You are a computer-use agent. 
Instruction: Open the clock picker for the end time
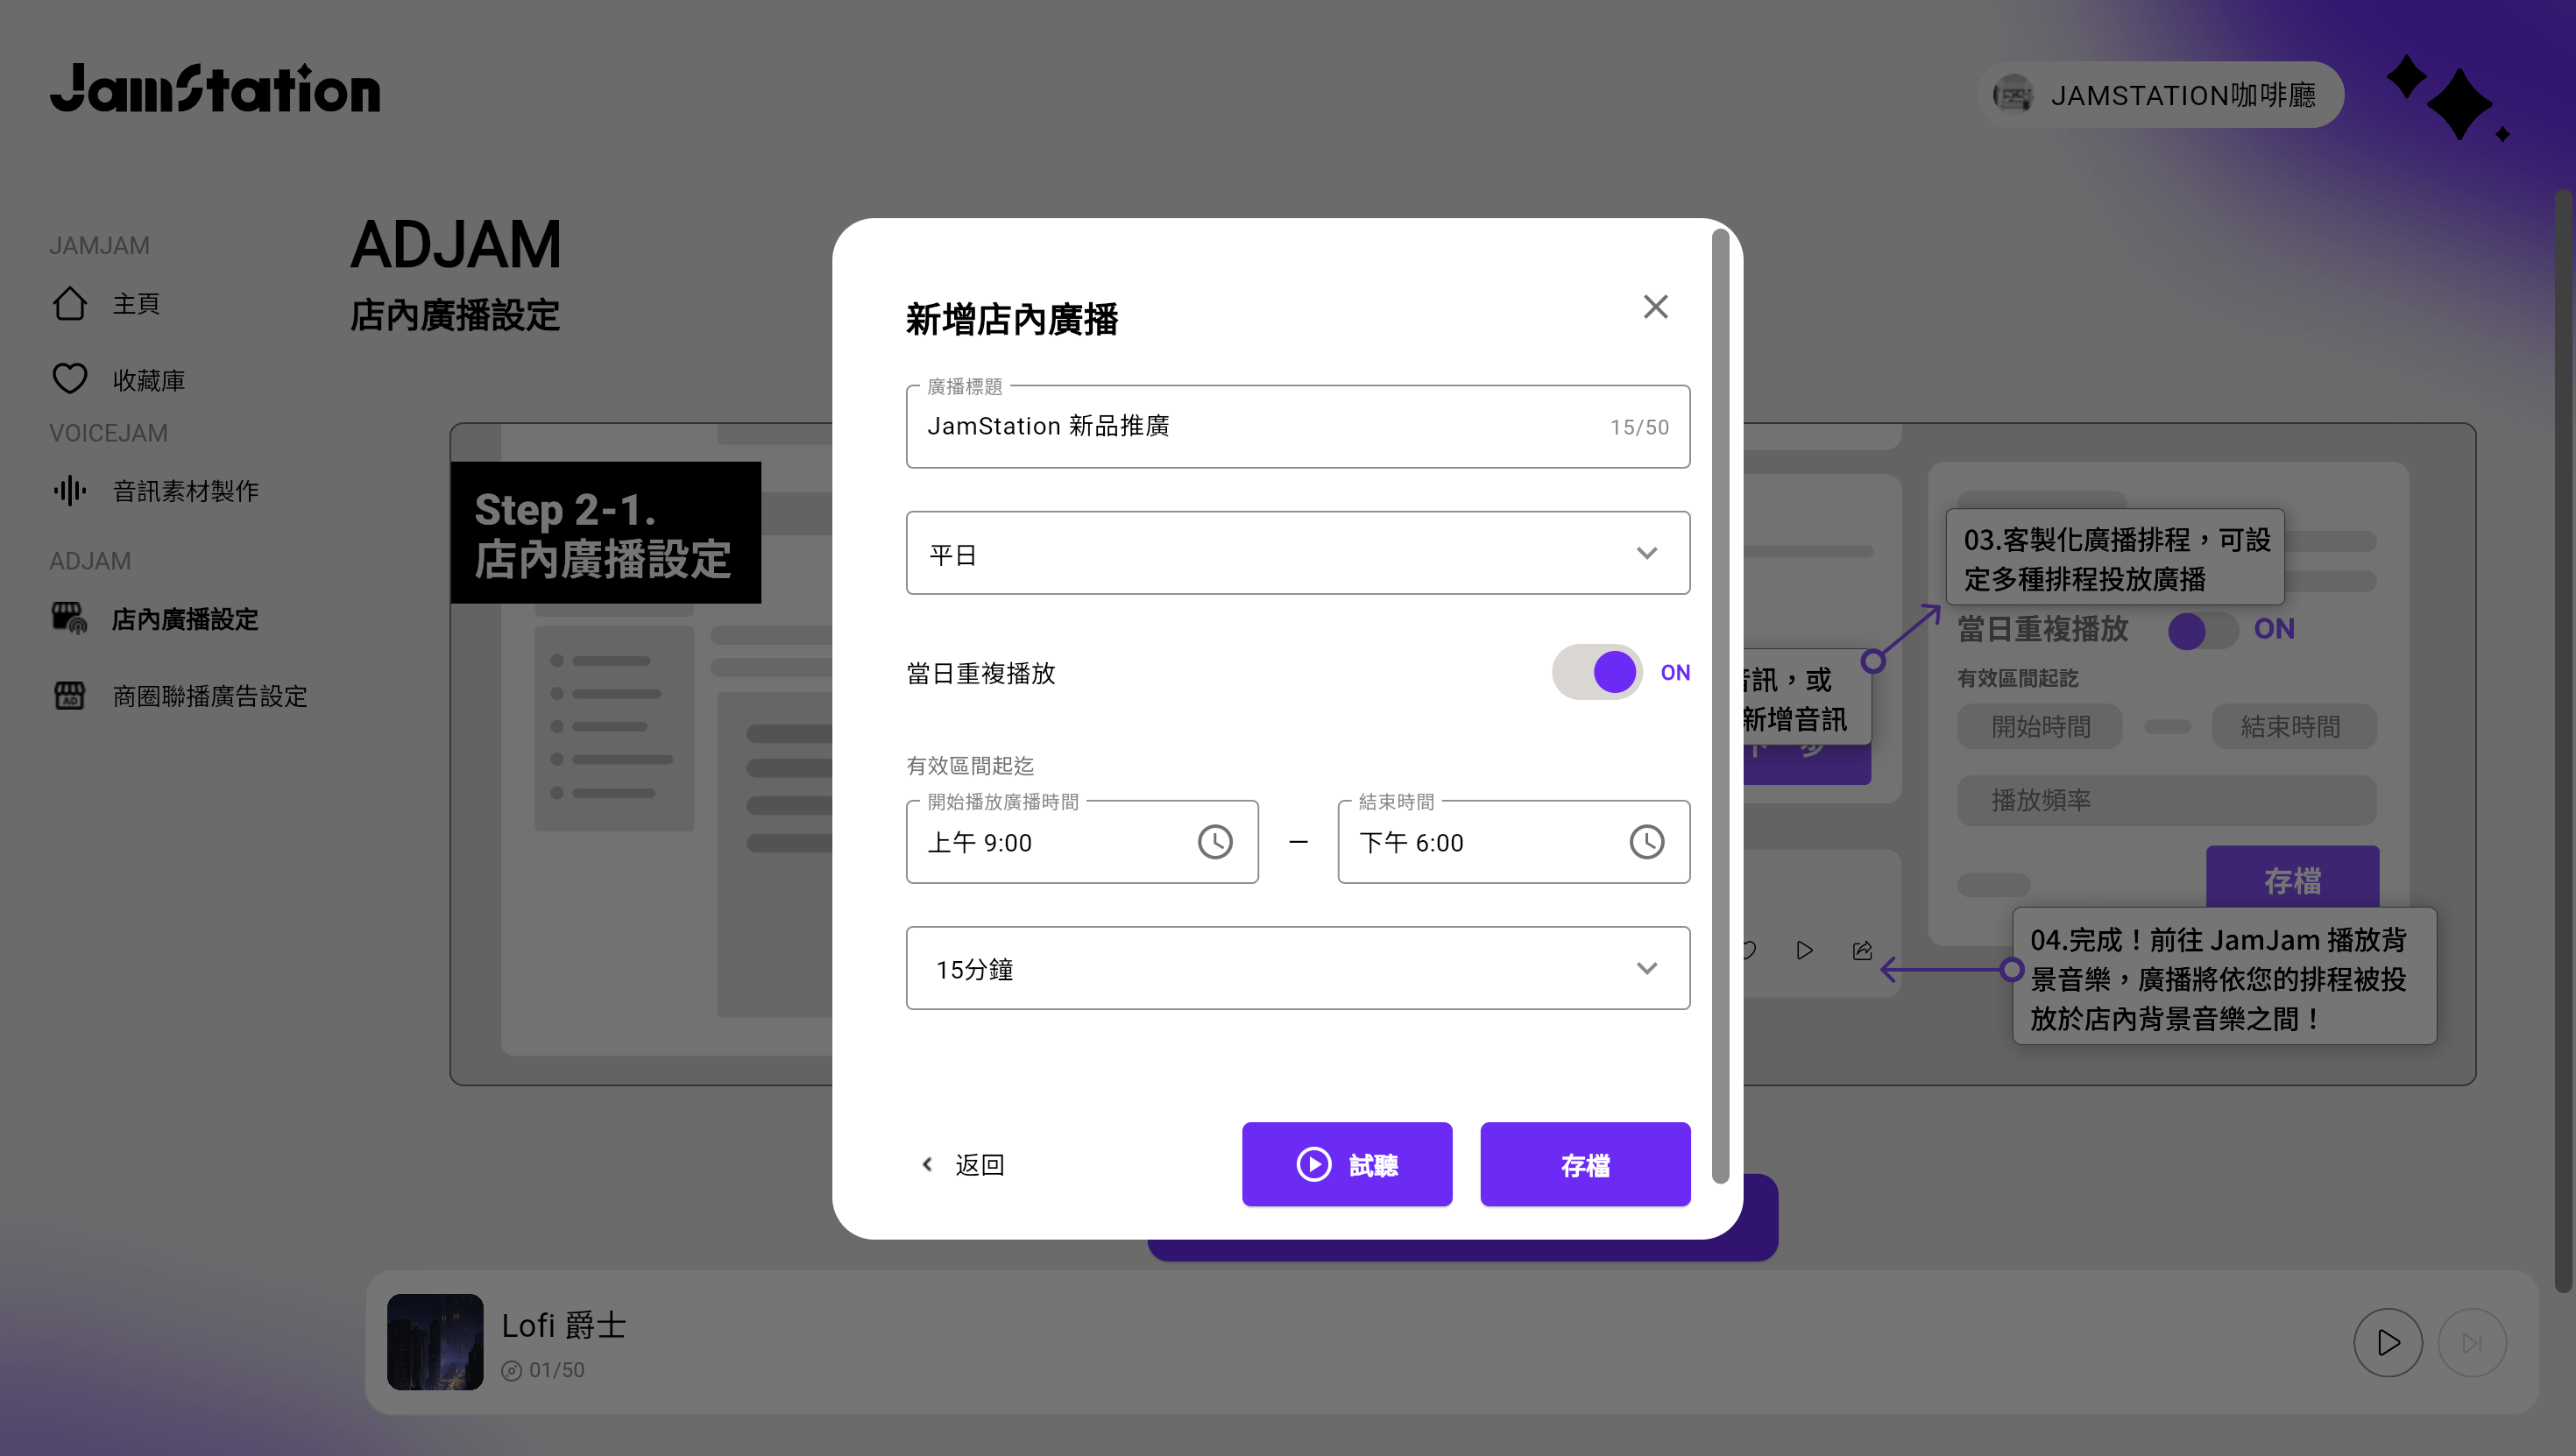click(1646, 842)
